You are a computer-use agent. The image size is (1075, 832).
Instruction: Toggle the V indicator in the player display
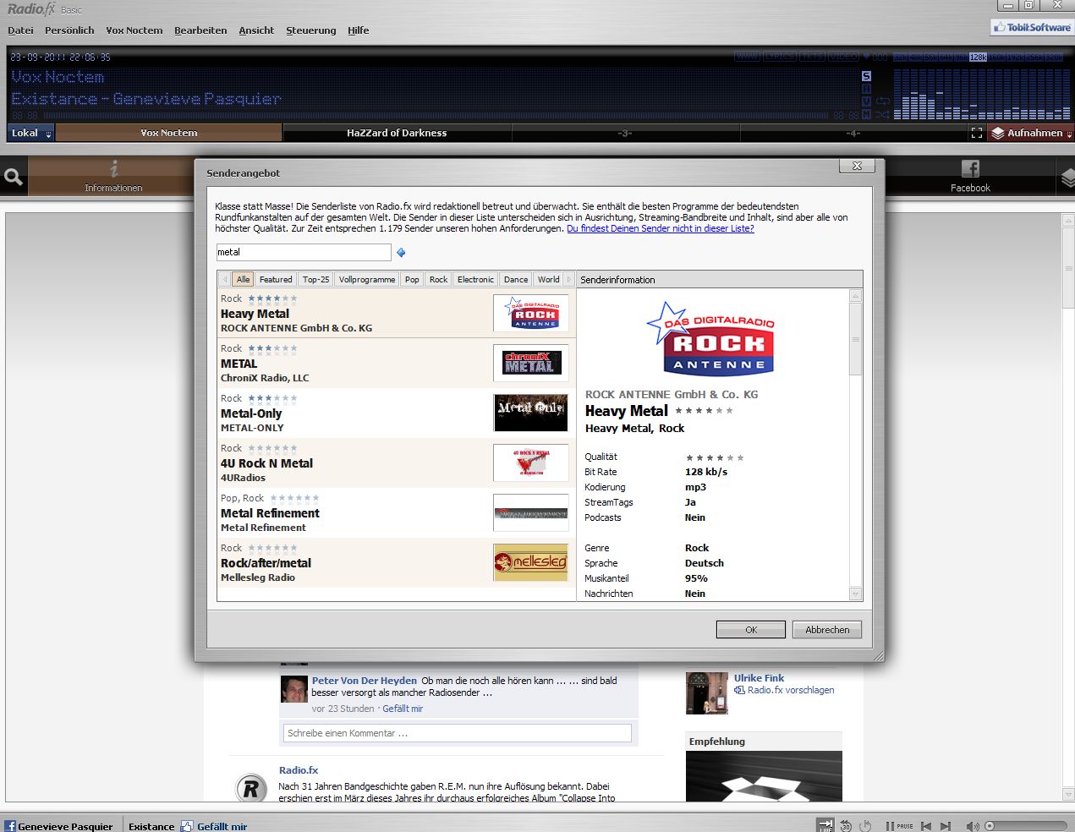[x=866, y=101]
